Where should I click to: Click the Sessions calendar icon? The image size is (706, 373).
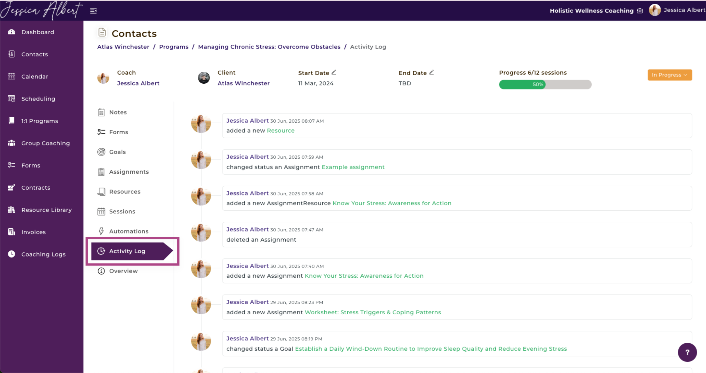coord(101,211)
